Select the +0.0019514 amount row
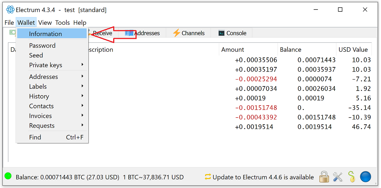The height and width of the screenshot is (188, 381). [x=254, y=127]
